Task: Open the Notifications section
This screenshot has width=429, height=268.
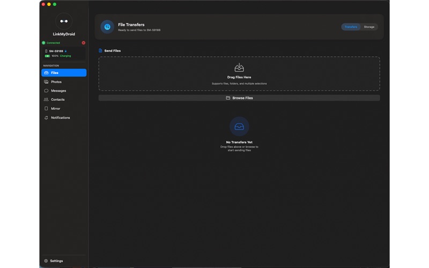Action: 64,117
